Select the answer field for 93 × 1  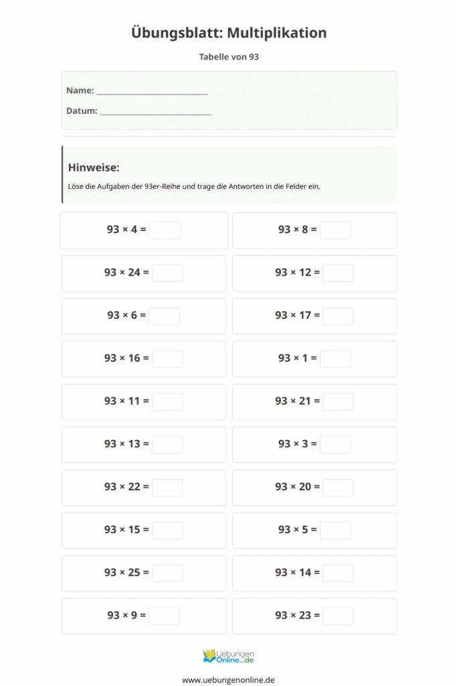[335, 359]
